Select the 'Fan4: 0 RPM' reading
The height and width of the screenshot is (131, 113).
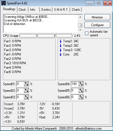tap(13, 68)
